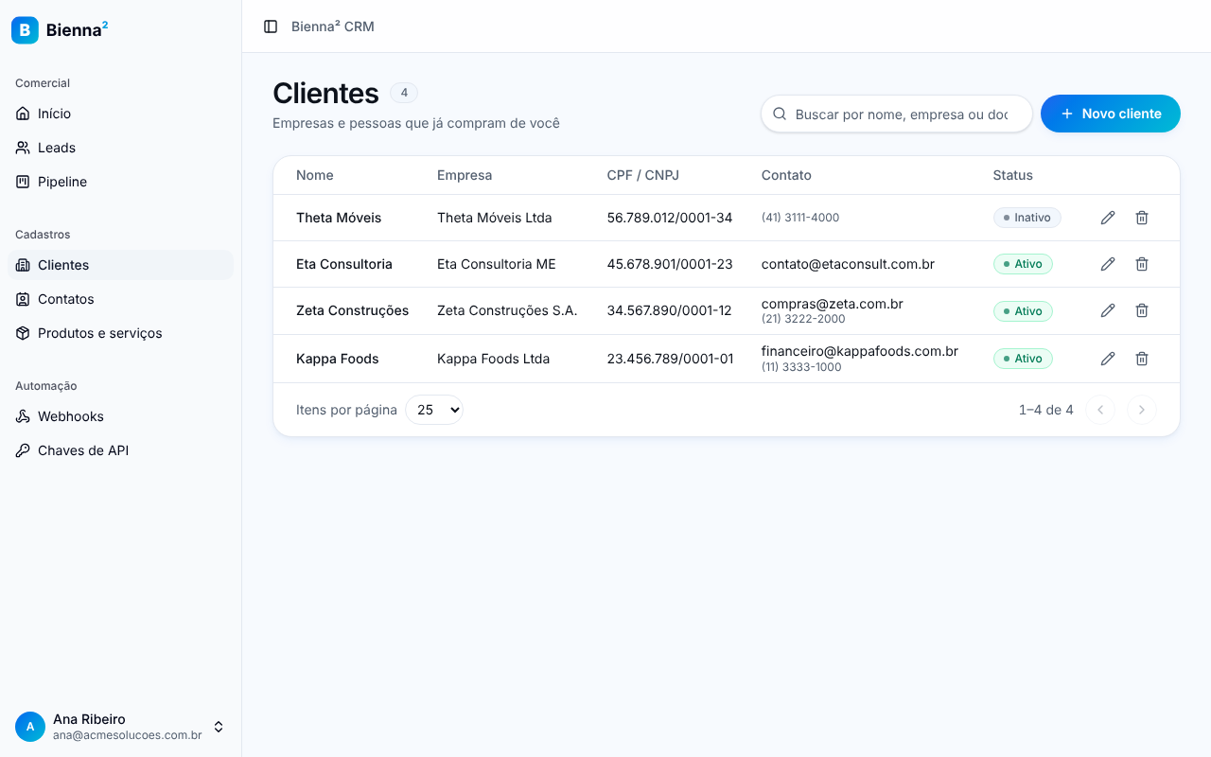The width and height of the screenshot is (1211, 757).
Task: Click the Zeta Construções name cell
Action: 353,310
